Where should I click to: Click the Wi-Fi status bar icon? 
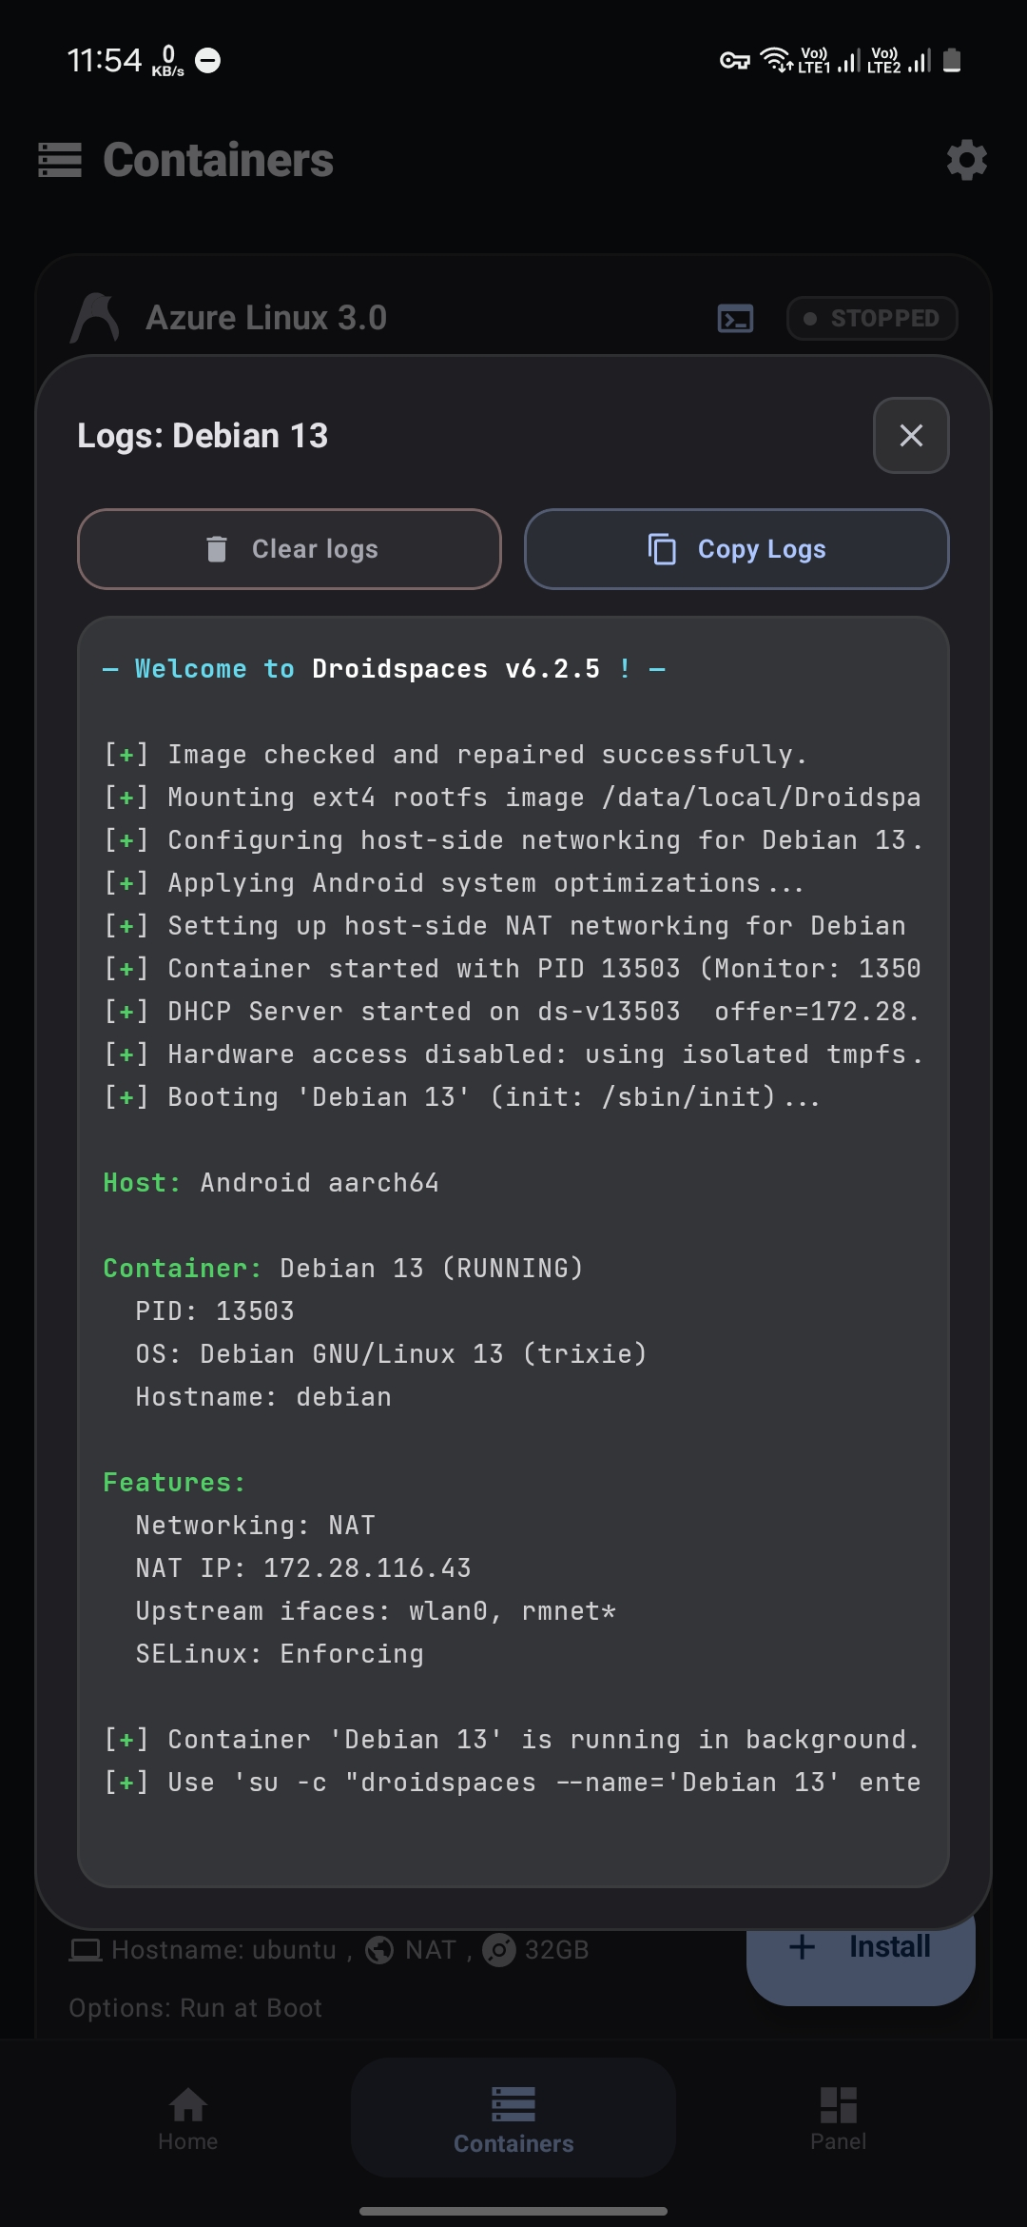(x=777, y=60)
